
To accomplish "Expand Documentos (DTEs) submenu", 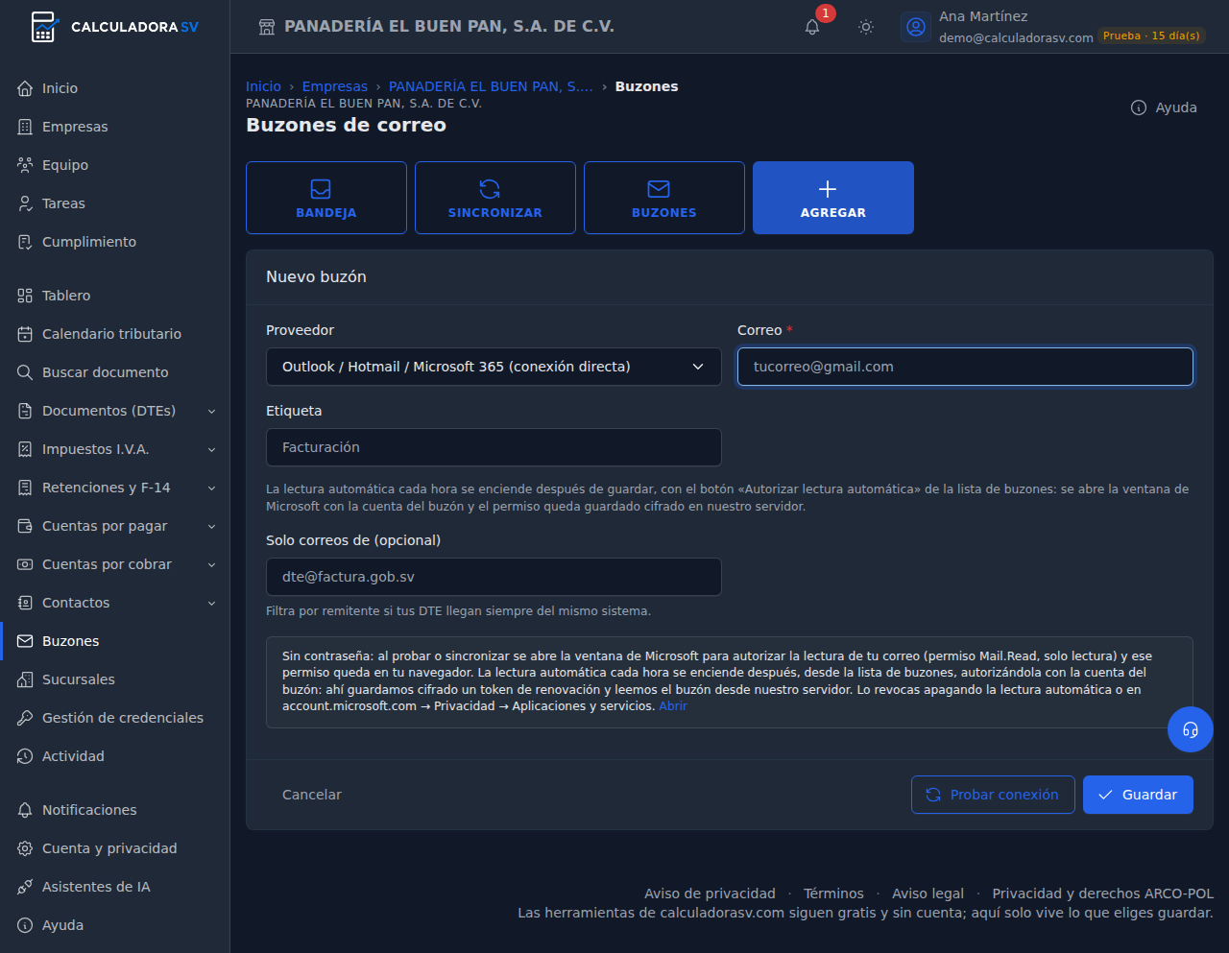I will (x=211, y=411).
